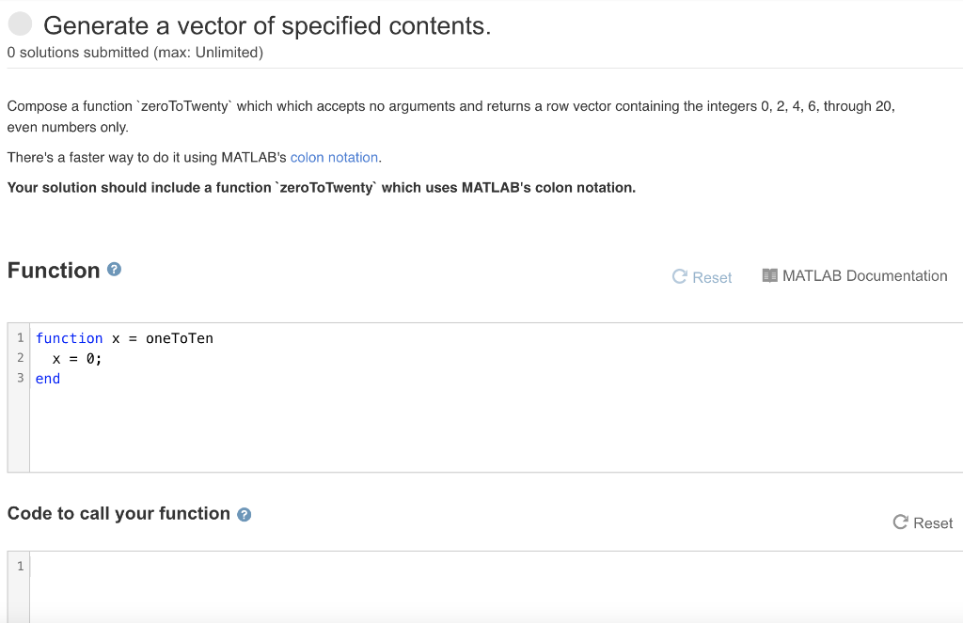Click line number 2 in Function editor gutter
The width and height of the screenshot is (963, 623).
pyautogui.click(x=21, y=358)
